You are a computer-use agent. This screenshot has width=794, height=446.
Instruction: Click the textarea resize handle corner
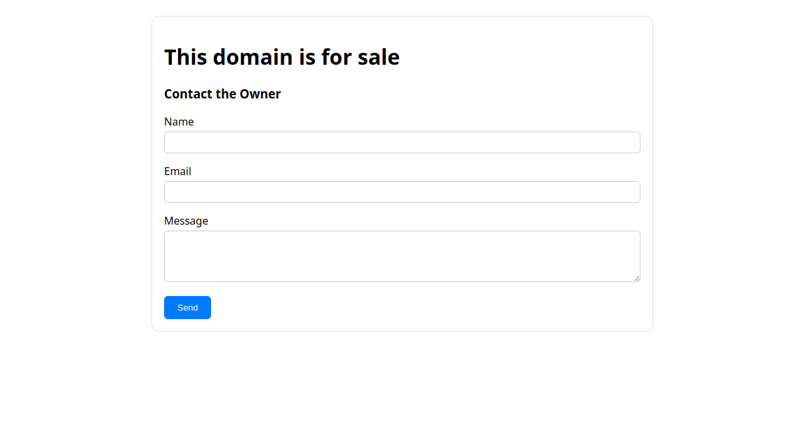coord(637,278)
